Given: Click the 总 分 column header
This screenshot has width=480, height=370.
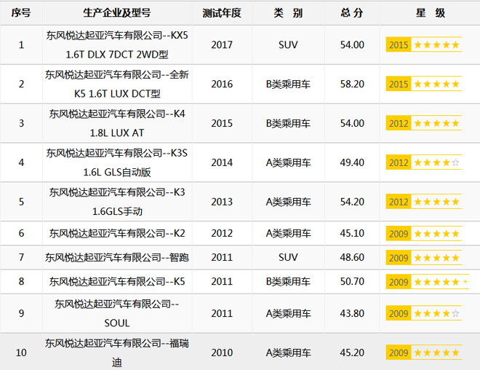Looking at the screenshot, I should [352, 13].
